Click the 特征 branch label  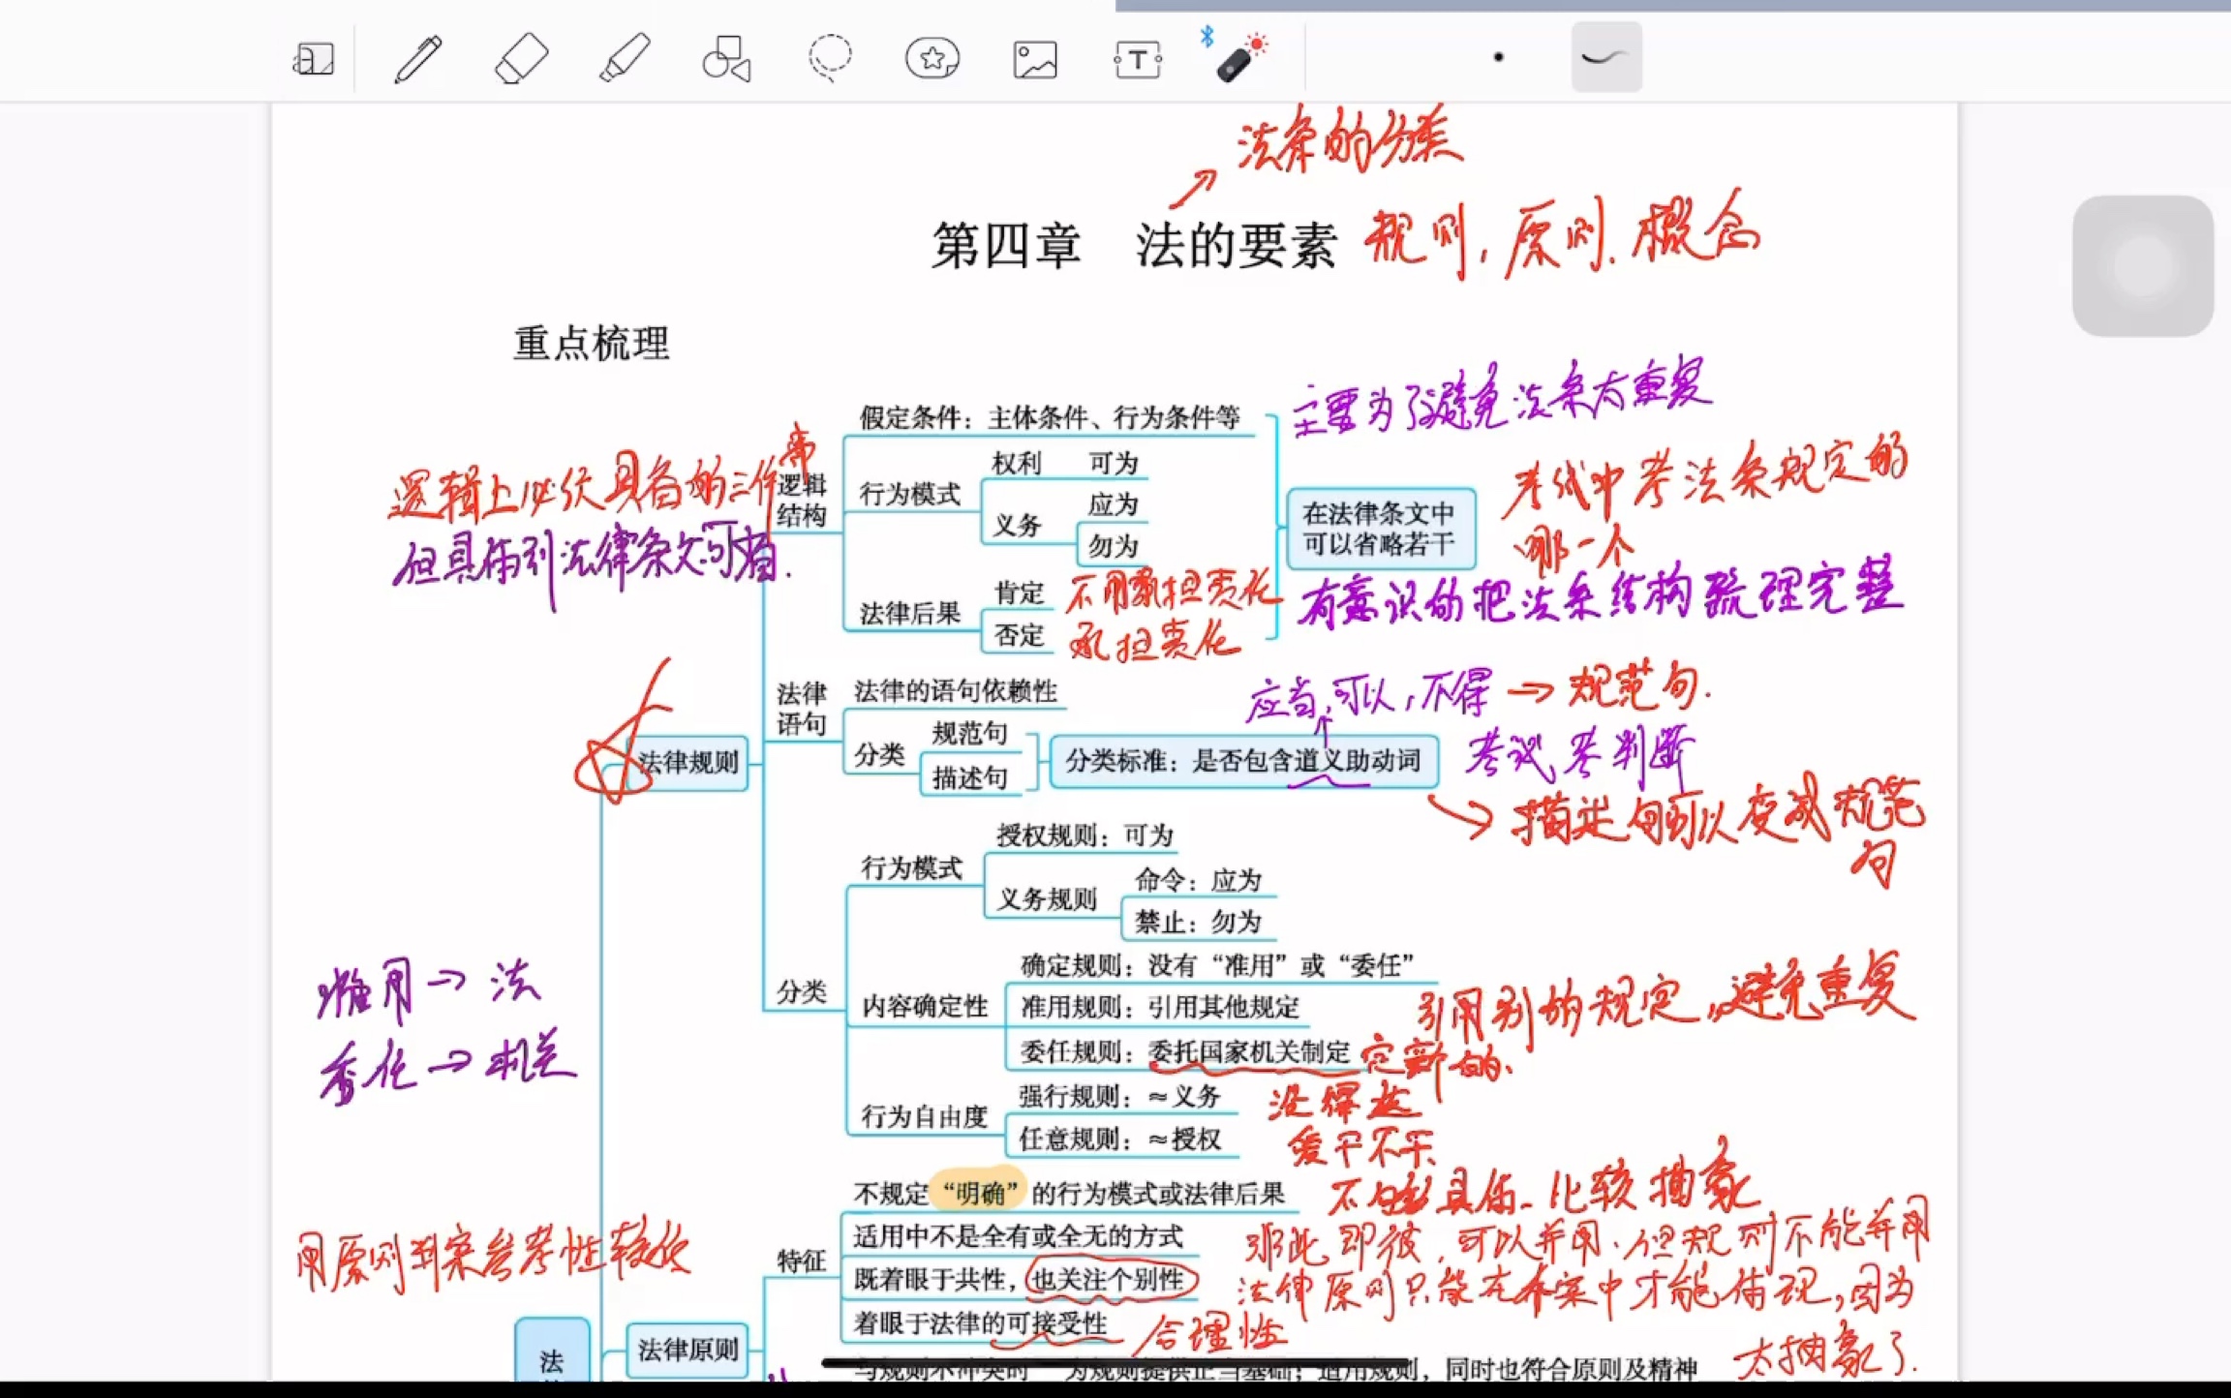(801, 1261)
